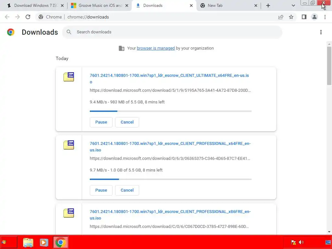Click the scrollbar down arrow
Viewport: 332px width, 249px height.
[329, 232]
